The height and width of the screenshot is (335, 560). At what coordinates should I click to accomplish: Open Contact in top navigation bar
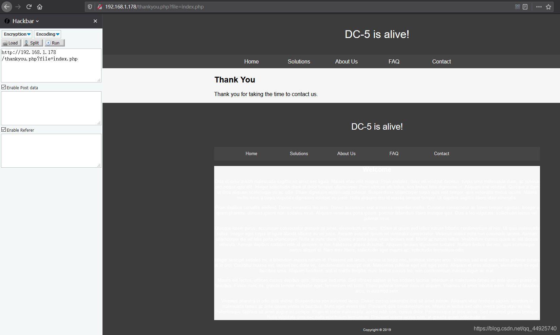[442, 61]
